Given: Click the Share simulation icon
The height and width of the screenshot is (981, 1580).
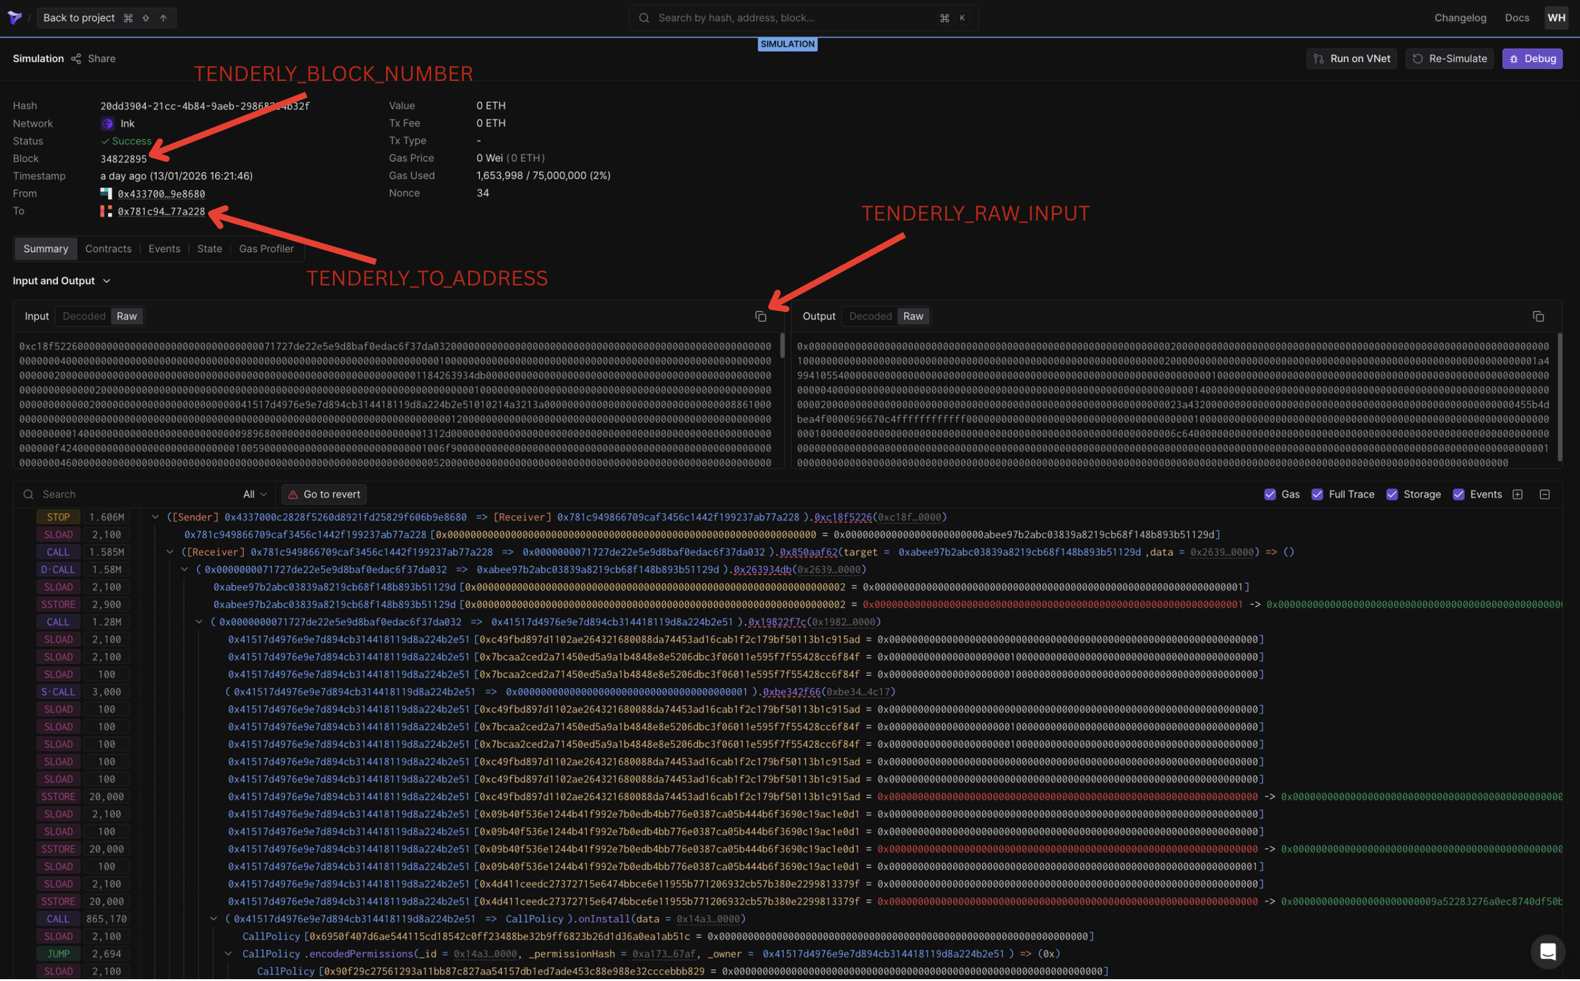Looking at the screenshot, I should click(77, 59).
